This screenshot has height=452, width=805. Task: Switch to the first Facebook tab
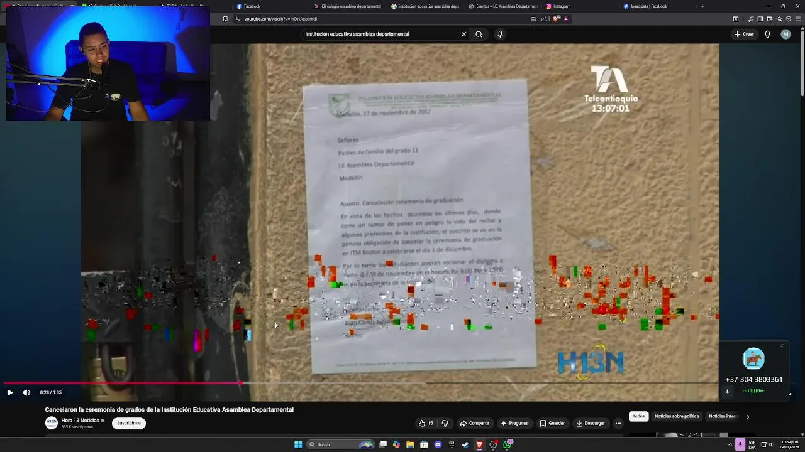(271, 6)
